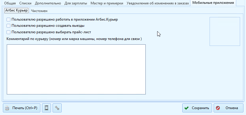
Task: Open the Списки tab
Action: [25, 3]
